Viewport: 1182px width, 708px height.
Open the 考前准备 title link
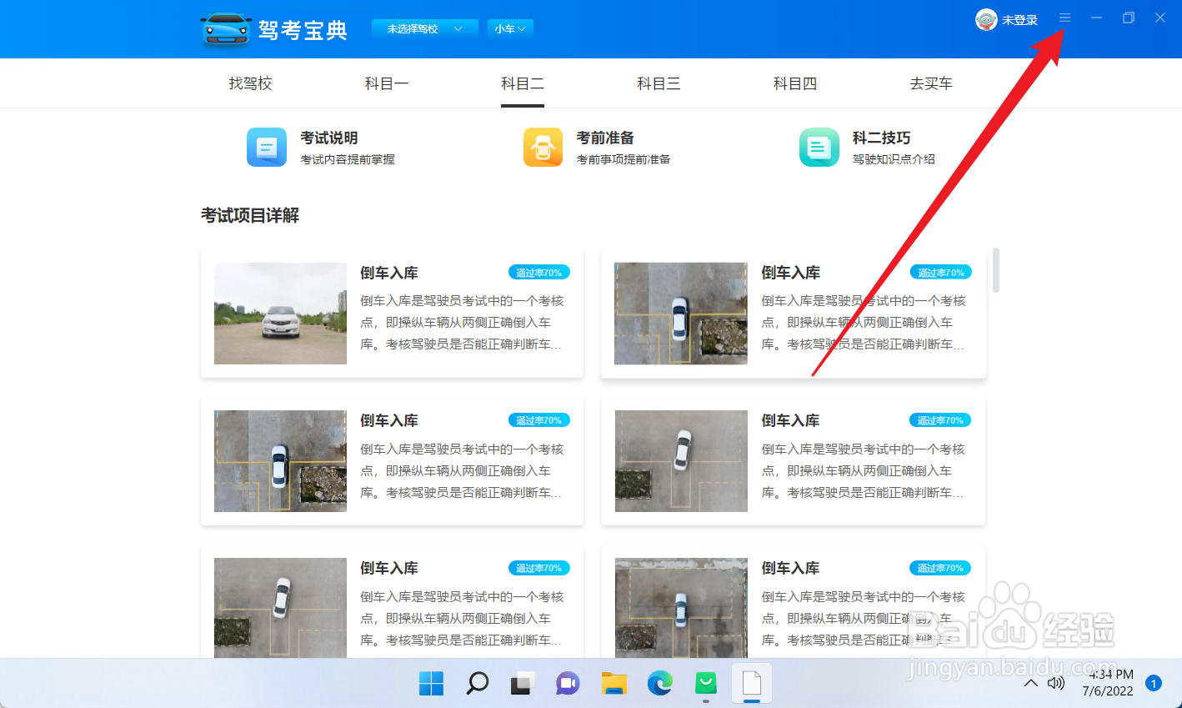coord(605,138)
